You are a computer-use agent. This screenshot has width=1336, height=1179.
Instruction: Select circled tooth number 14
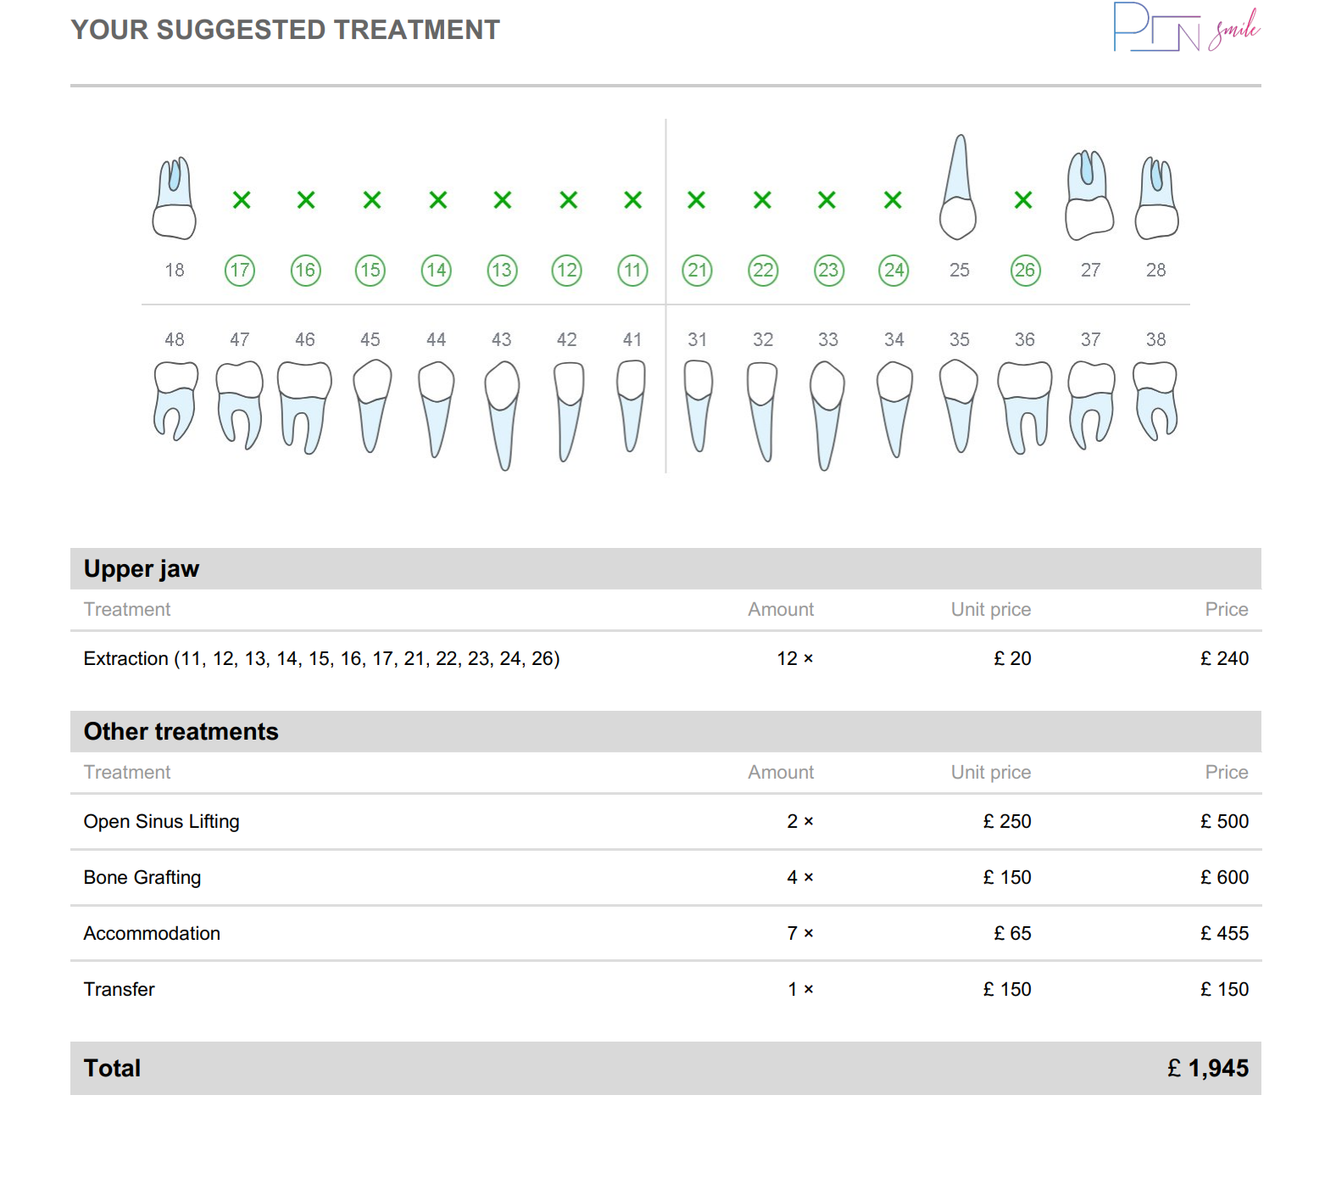pos(437,271)
